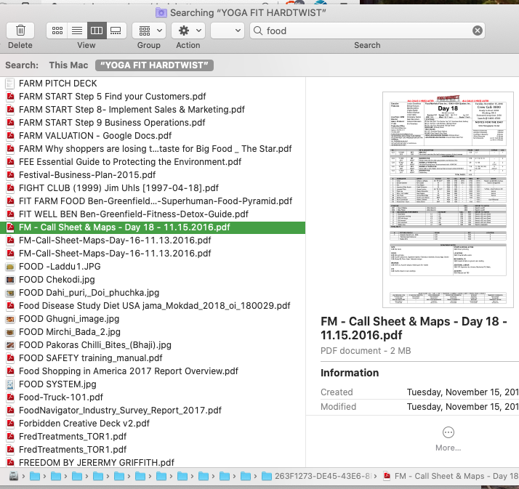The height and width of the screenshot is (489, 519).
Task: Click FM Call Sheet file in path bar
Action: [451, 476]
